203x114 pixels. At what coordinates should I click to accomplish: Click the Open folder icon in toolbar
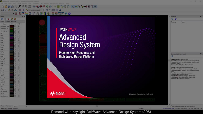coord(6,7)
